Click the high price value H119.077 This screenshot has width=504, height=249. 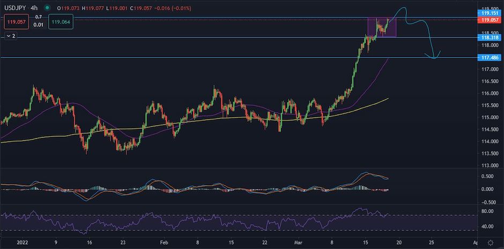point(93,8)
